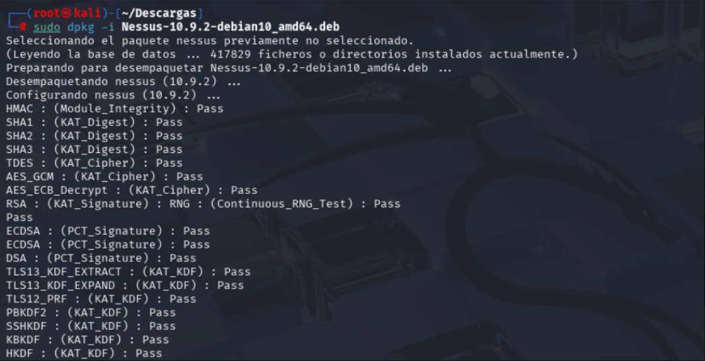This screenshot has height=361, width=705.
Task: Click the TLS13_KDF_EXPAND text
Action: [x=60, y=285]
